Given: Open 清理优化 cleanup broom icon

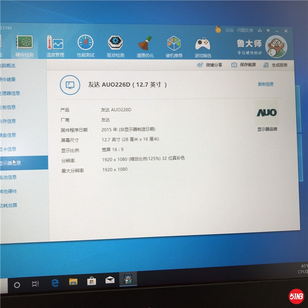Looking at the screenshot, I should (145, 47).
